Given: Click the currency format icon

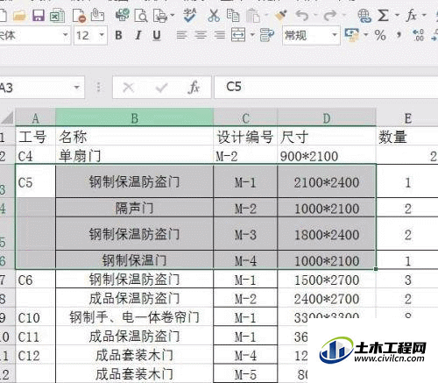Looking at the screenshot, I should (x=351, y=35).
